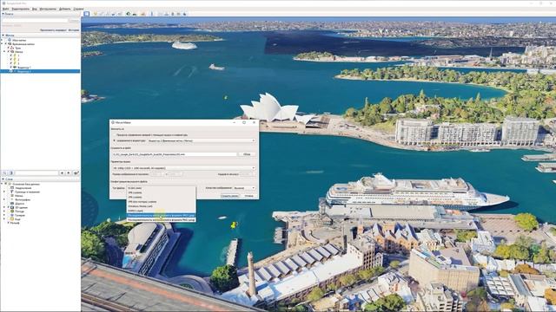Image resolution: width=556 pixels, height=312 pixels.
Task: Open the Файл menu
Action: click(x=6, y=9)
